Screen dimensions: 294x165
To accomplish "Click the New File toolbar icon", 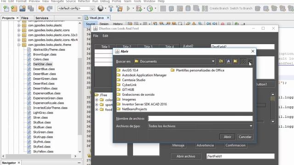I will click(6, 8).
